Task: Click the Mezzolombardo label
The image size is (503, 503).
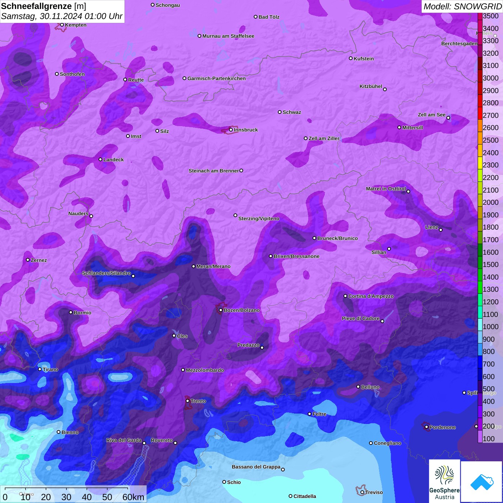Action: 205,370
